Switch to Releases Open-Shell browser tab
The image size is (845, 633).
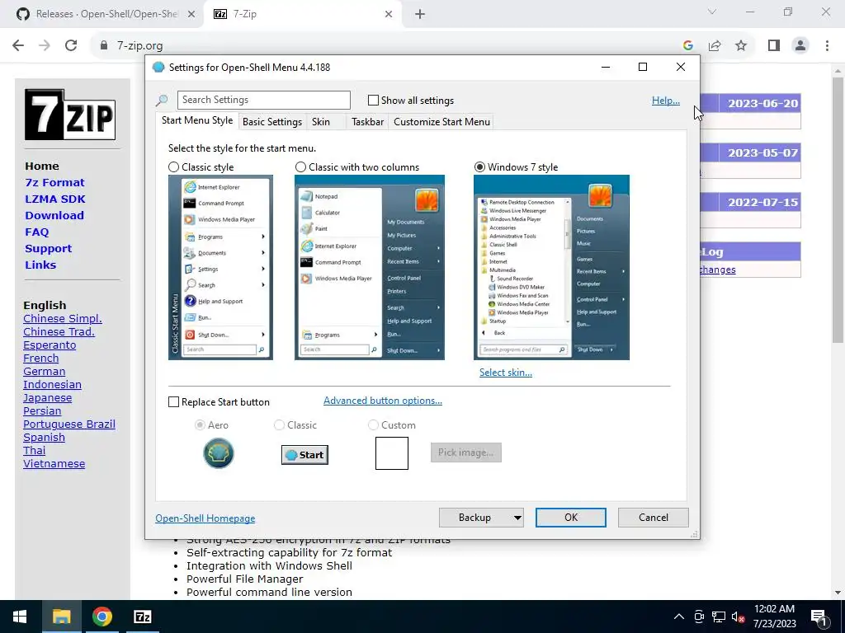tap(102, 14)
